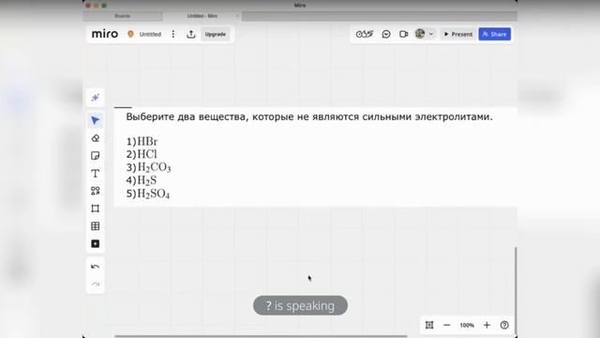600x338 pixels.
Task: Select the Frame tool
Action: (x=96, y=208)
